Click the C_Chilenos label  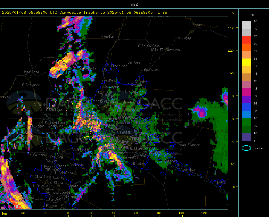tap(31, 85)
